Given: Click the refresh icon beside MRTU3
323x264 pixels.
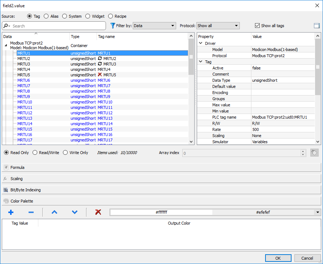Looking at the screenshot, I should 100,64.
